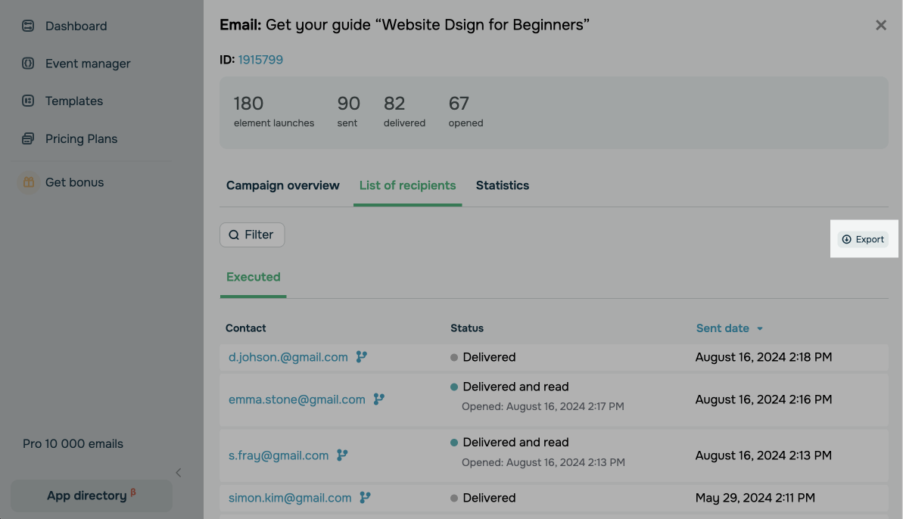Switch to the Statistics tab
Screen dimensions: 903x519
point(503,185)
